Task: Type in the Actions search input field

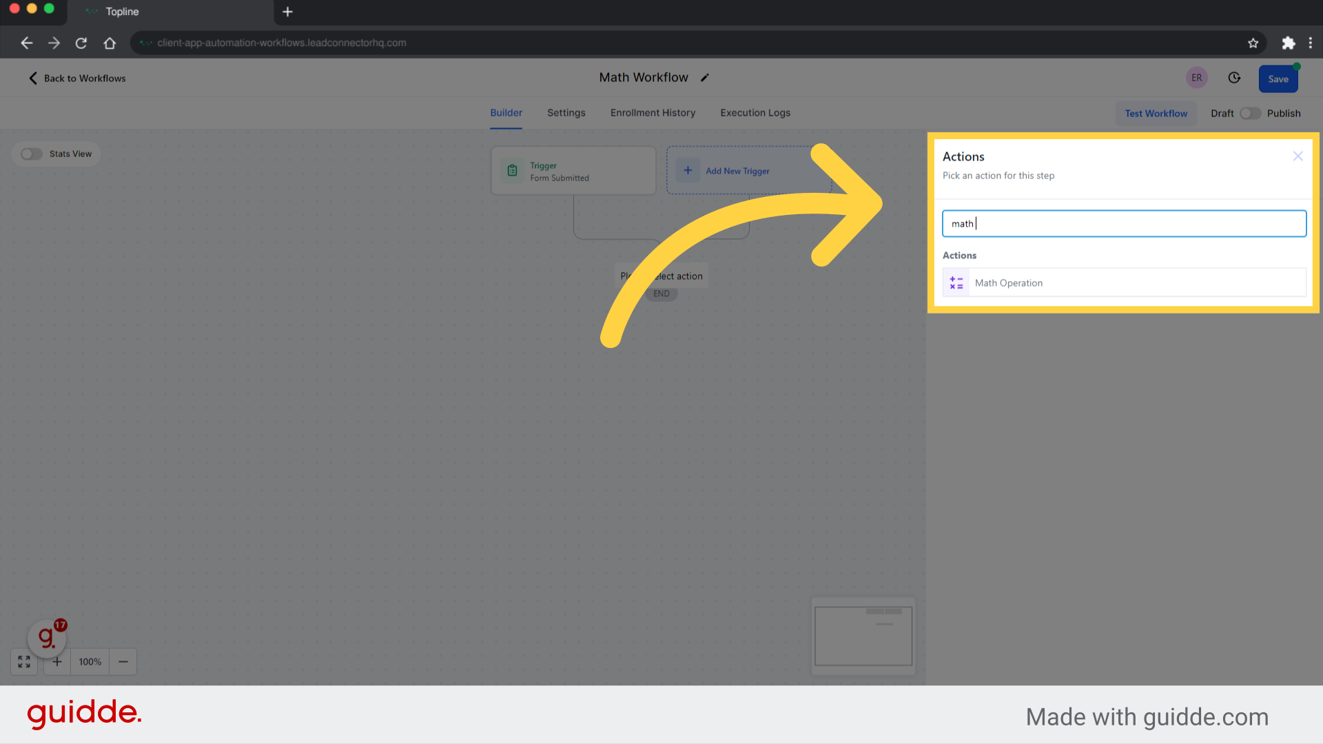Action: (1124, 223)
